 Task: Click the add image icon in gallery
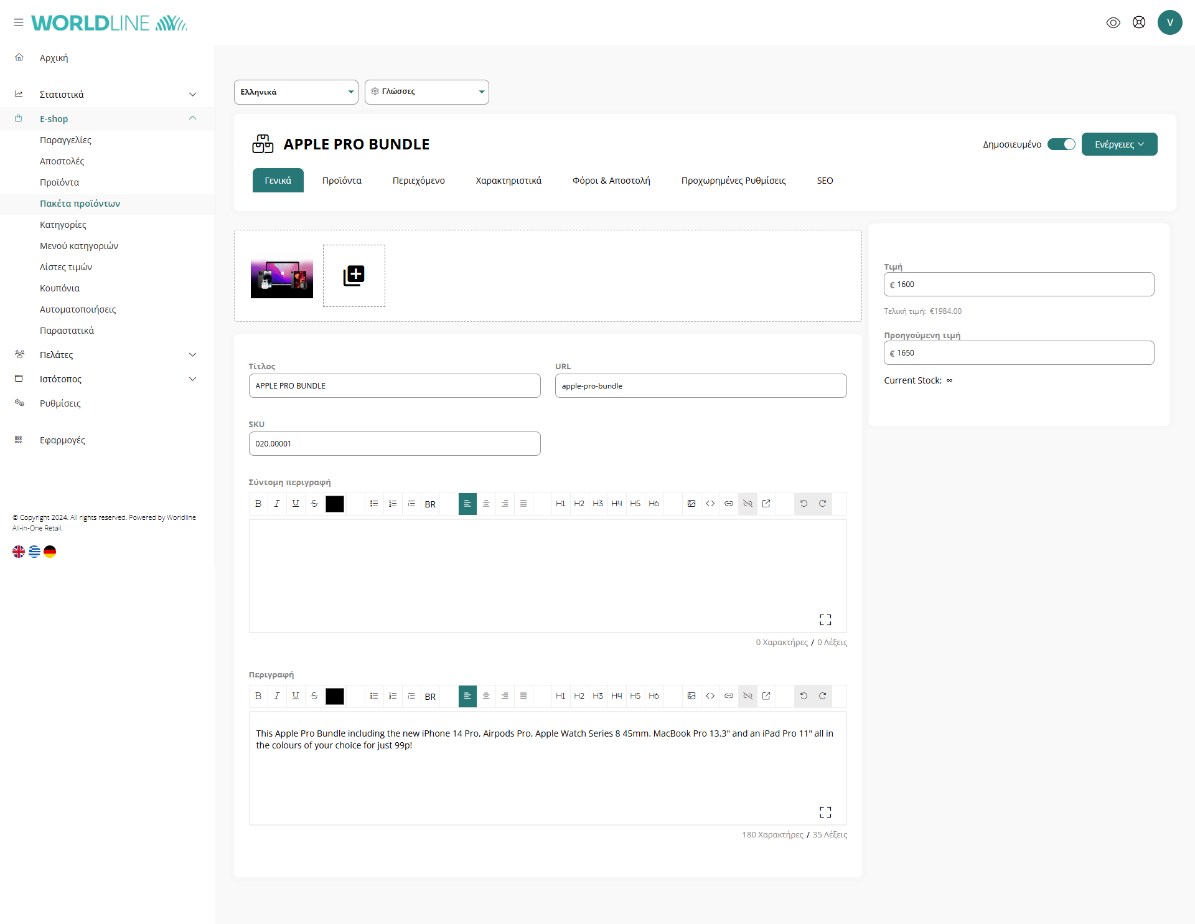354,275
